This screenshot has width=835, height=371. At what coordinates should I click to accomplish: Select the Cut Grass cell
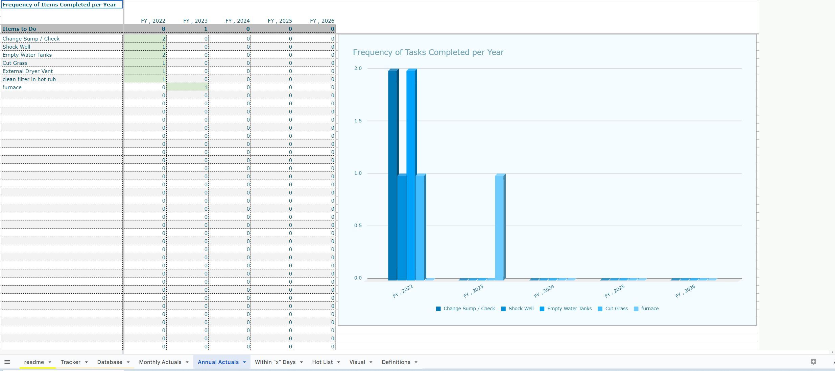[62, 63]
